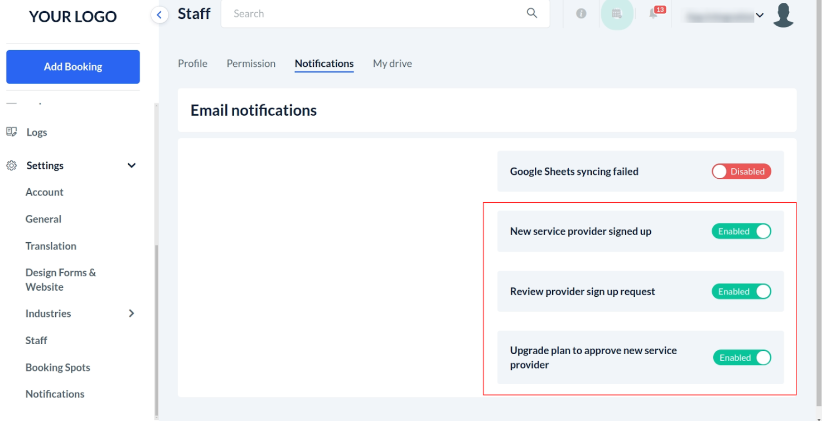
Task: Focus the Search input field
Action: [x=374, y=14]
